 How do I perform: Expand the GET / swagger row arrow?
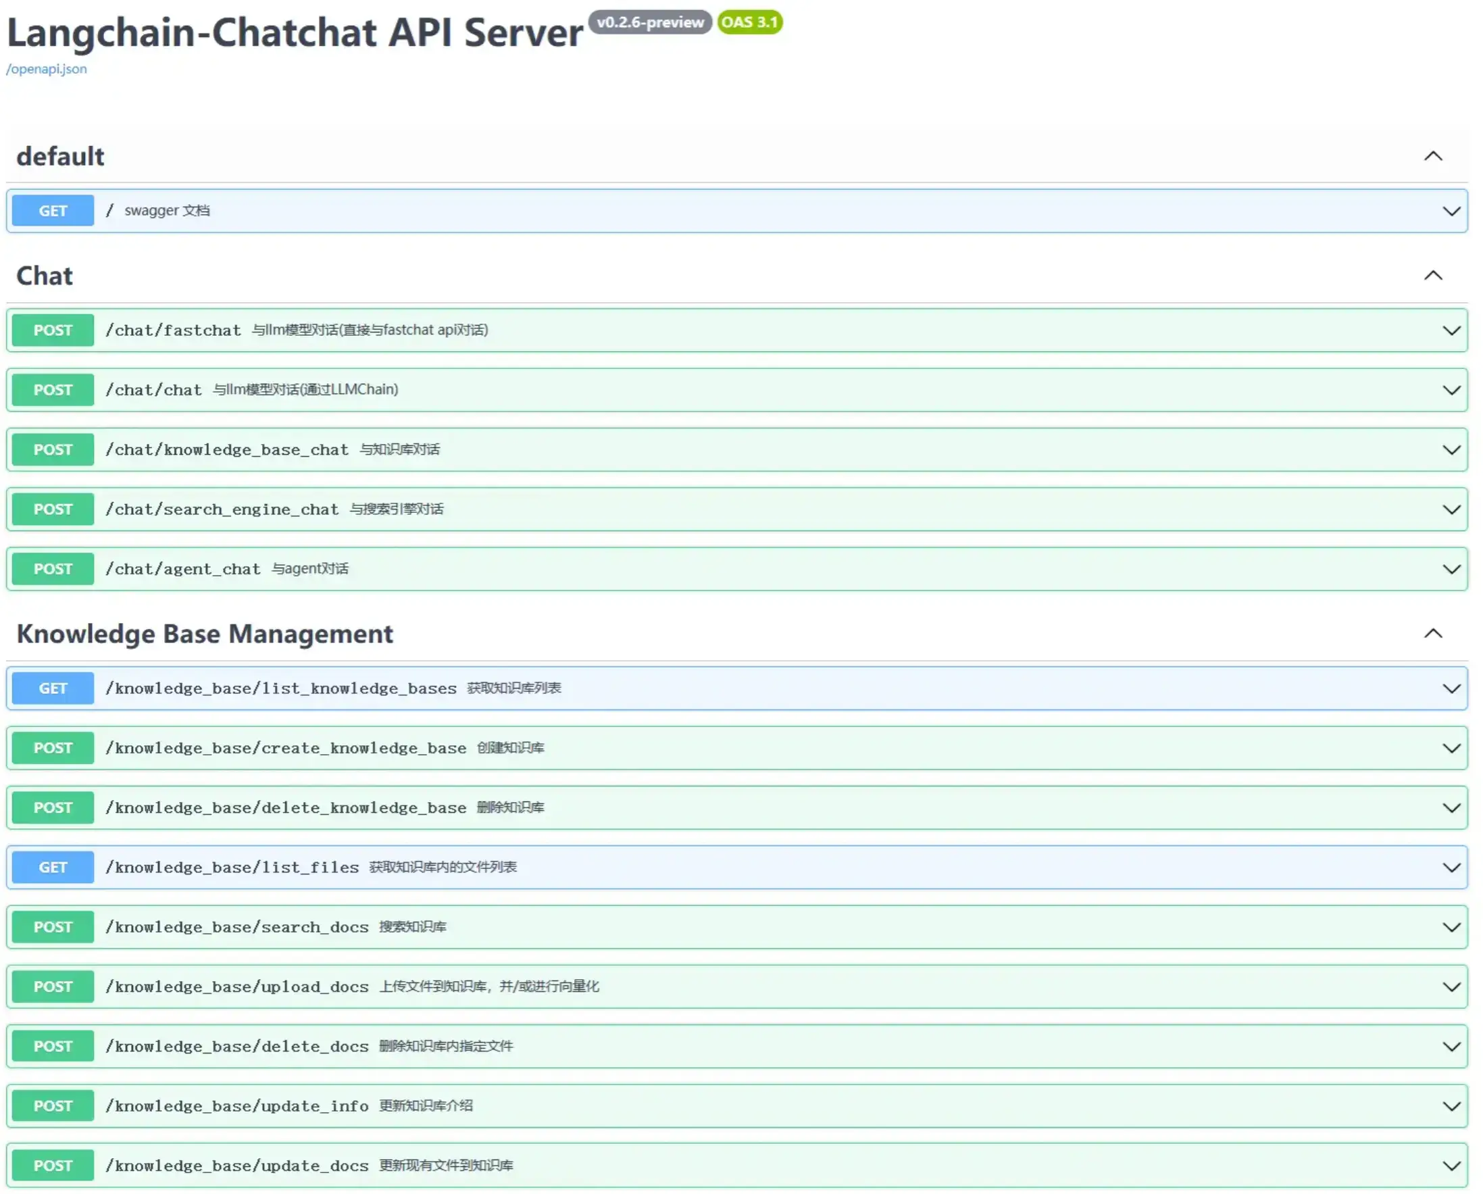click(1451, 211)
